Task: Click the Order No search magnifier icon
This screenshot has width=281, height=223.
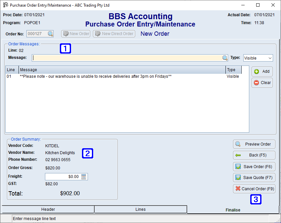Action: tap(50, 33)
